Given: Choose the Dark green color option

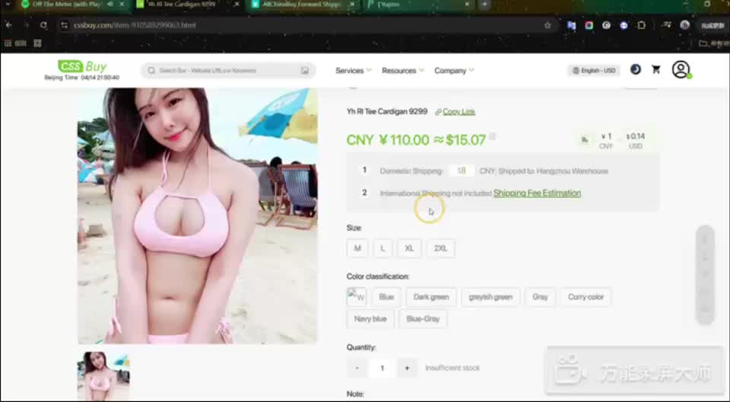Looking at the screenshot, I should pos(431,297).
